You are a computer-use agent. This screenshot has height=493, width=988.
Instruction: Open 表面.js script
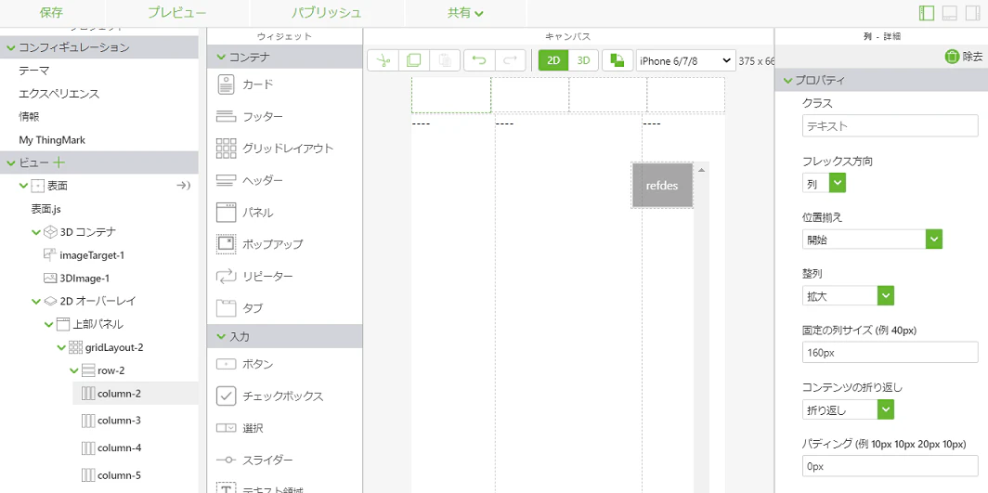pos(46,209)
